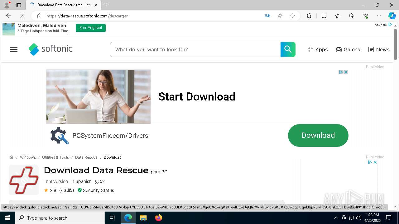Open Utilities & Tools breadcrumb
Screen dimensions: 399x224
point(55,157)
